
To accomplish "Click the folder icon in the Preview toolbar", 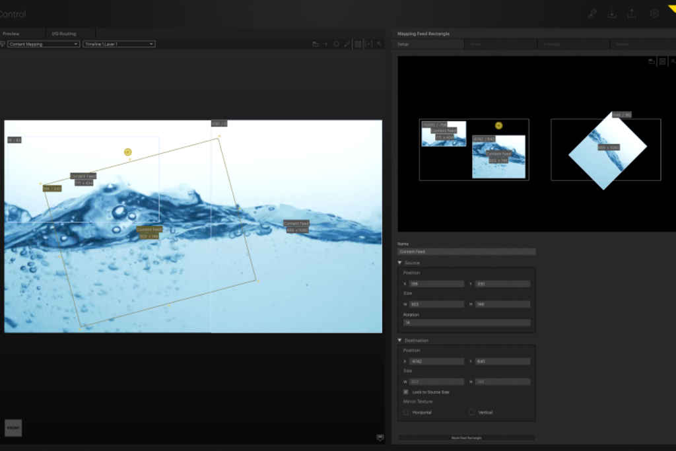I will (x=315, y=44).
